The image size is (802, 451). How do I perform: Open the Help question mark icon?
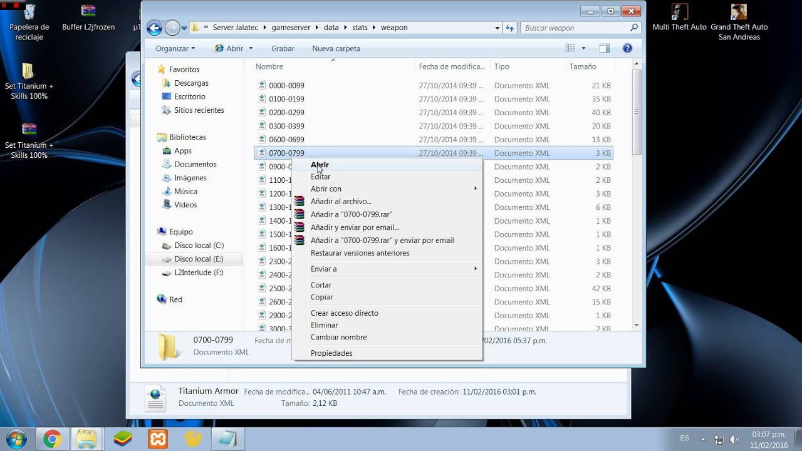tap(627, 48)
